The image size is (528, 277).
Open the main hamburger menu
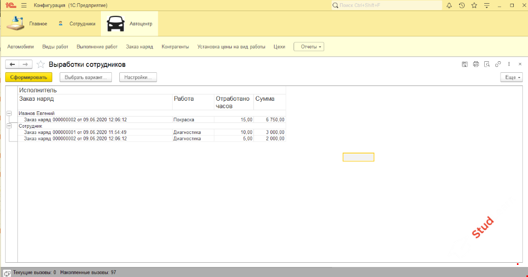tap(24, 5)
